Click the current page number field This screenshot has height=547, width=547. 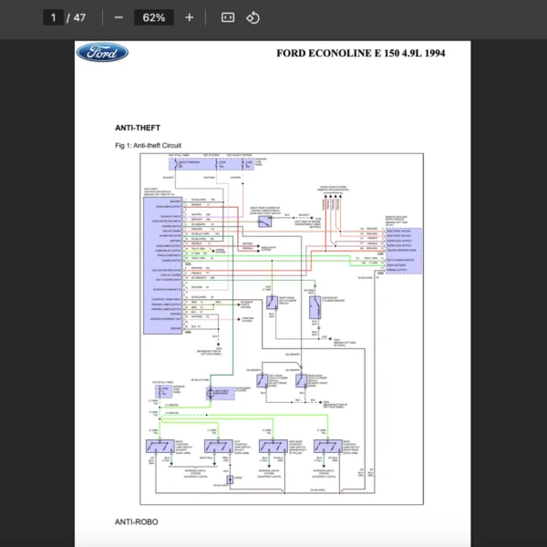pos(55,17)
